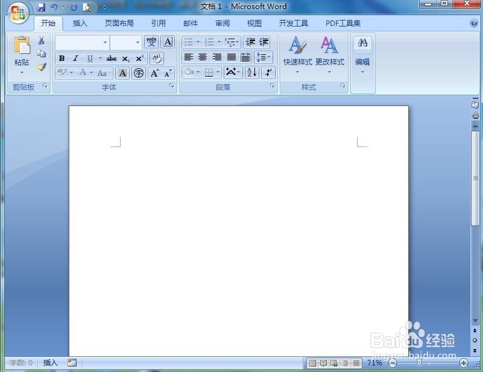Save document from quick access toolbar
Screen dimensions: 483x372
click(x=40, y=7)
